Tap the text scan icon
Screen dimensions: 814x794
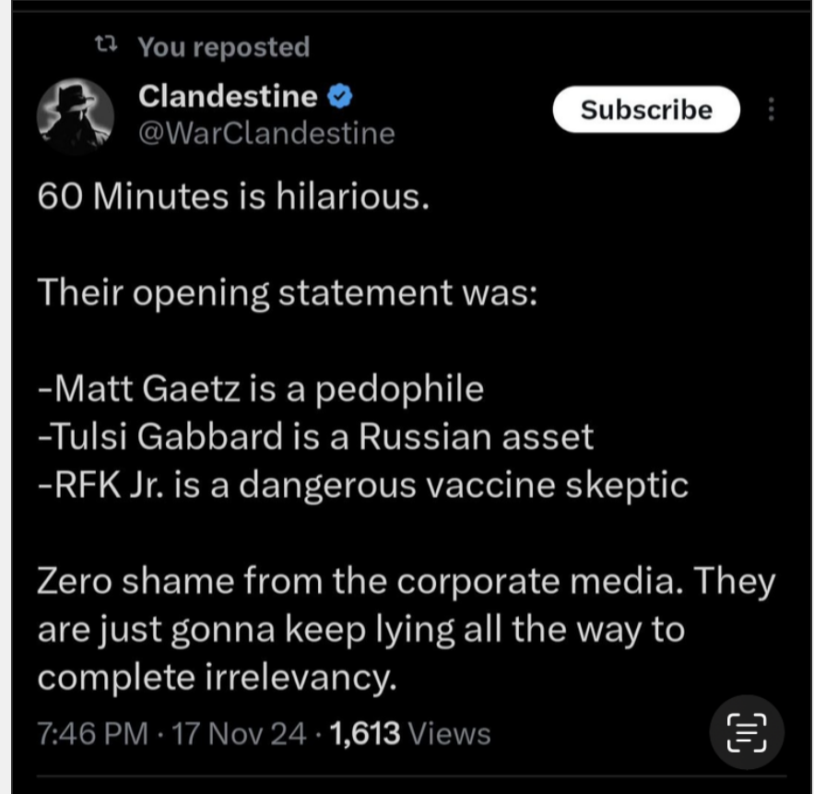(747, 733)
